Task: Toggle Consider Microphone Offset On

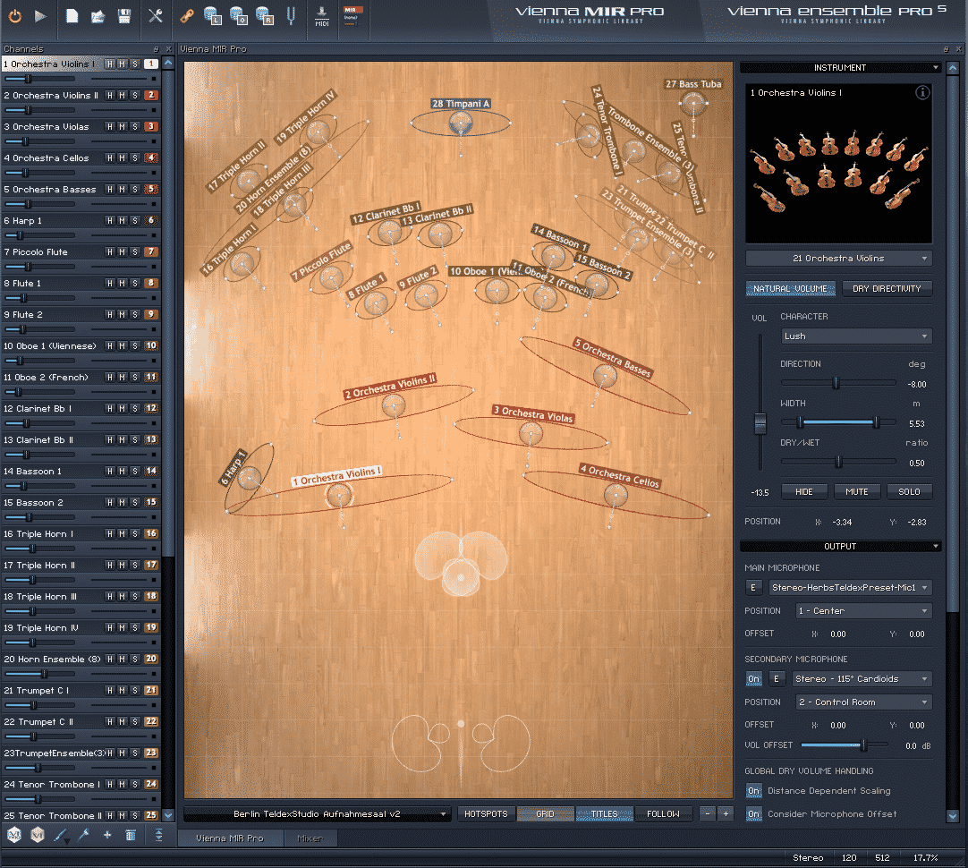Action: point(754,814)
